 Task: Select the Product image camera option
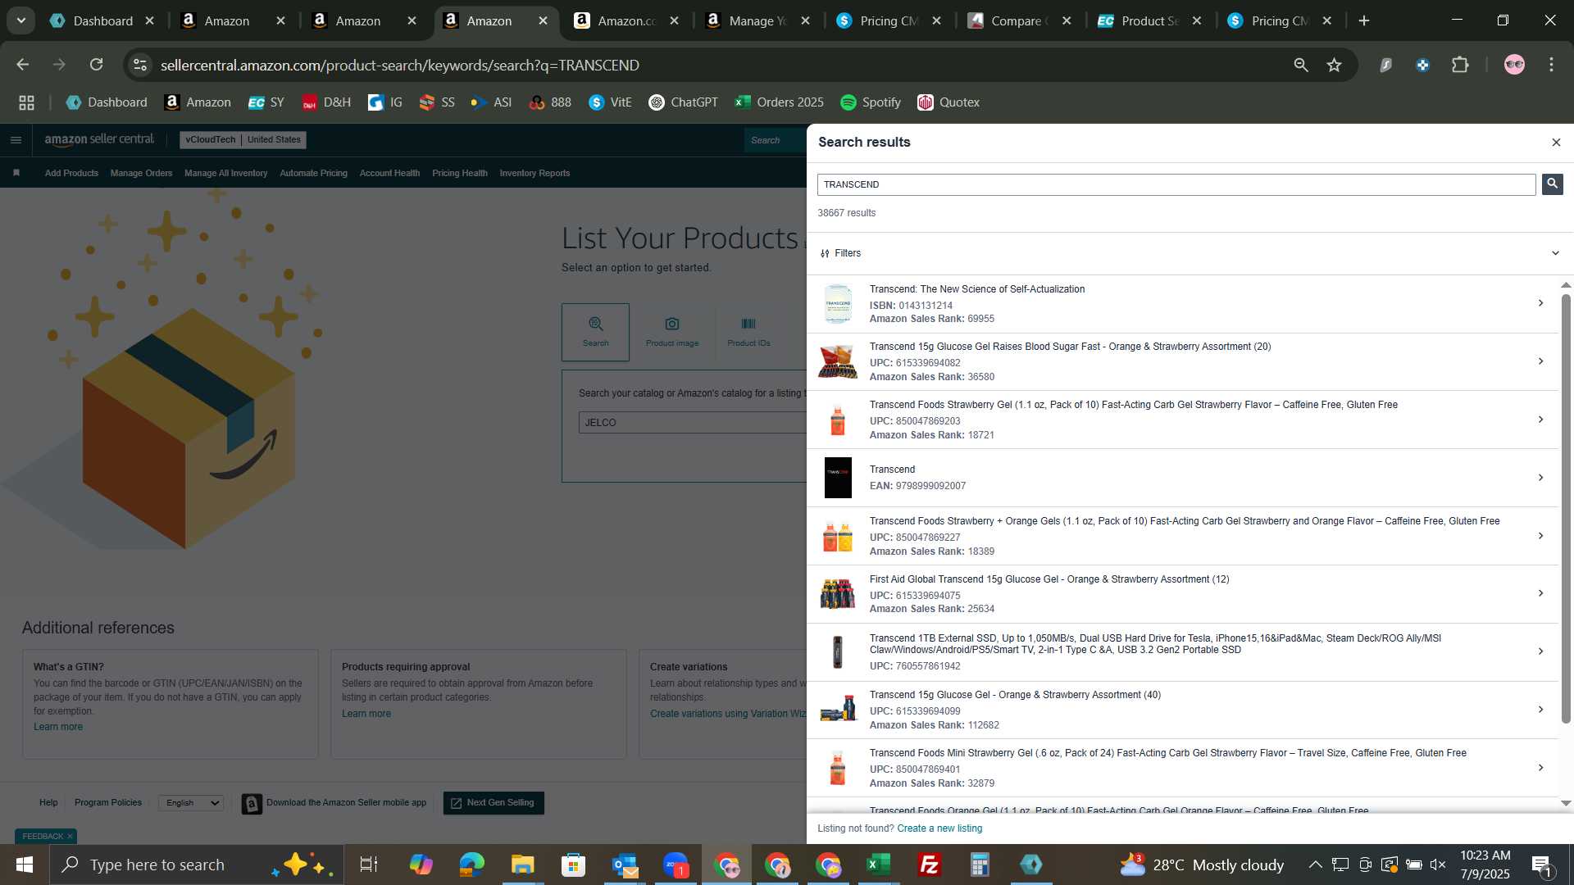click(672, 332)
